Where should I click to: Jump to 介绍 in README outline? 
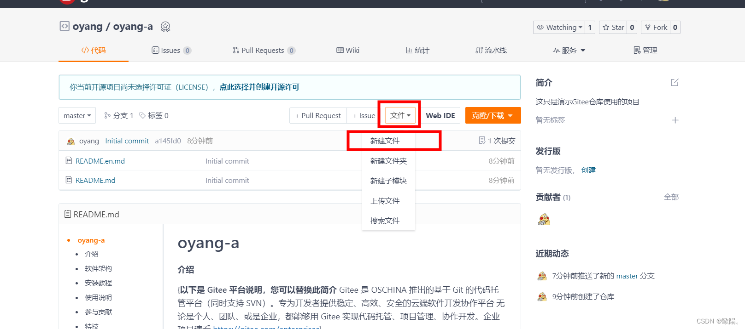click(x=92, y=254)
